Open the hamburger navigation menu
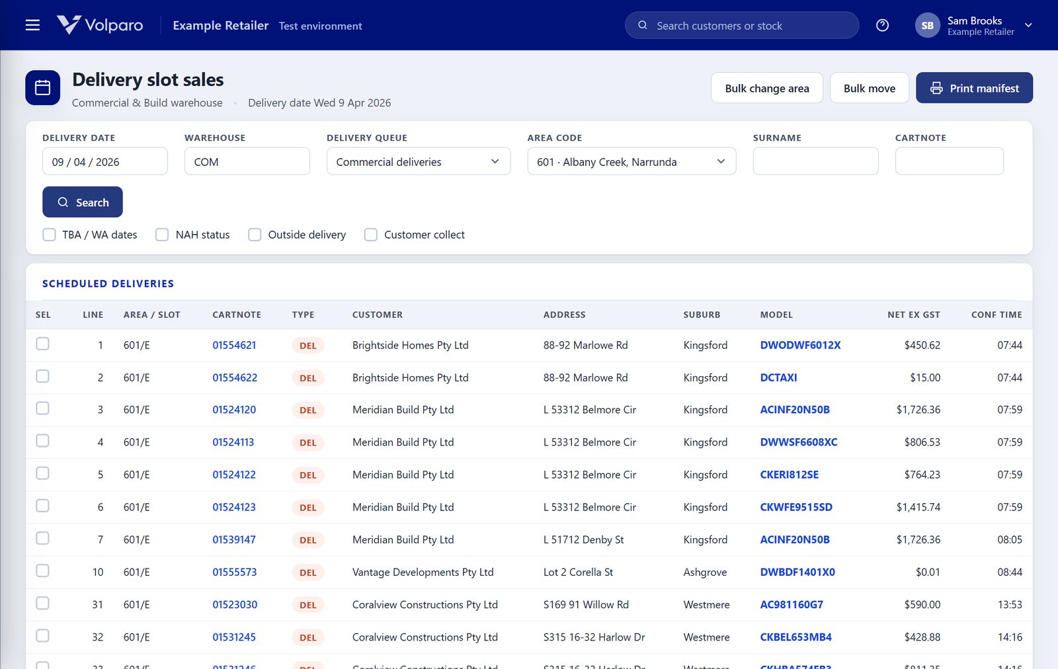This screenshot has height=669, width=1058. point(32,25)
